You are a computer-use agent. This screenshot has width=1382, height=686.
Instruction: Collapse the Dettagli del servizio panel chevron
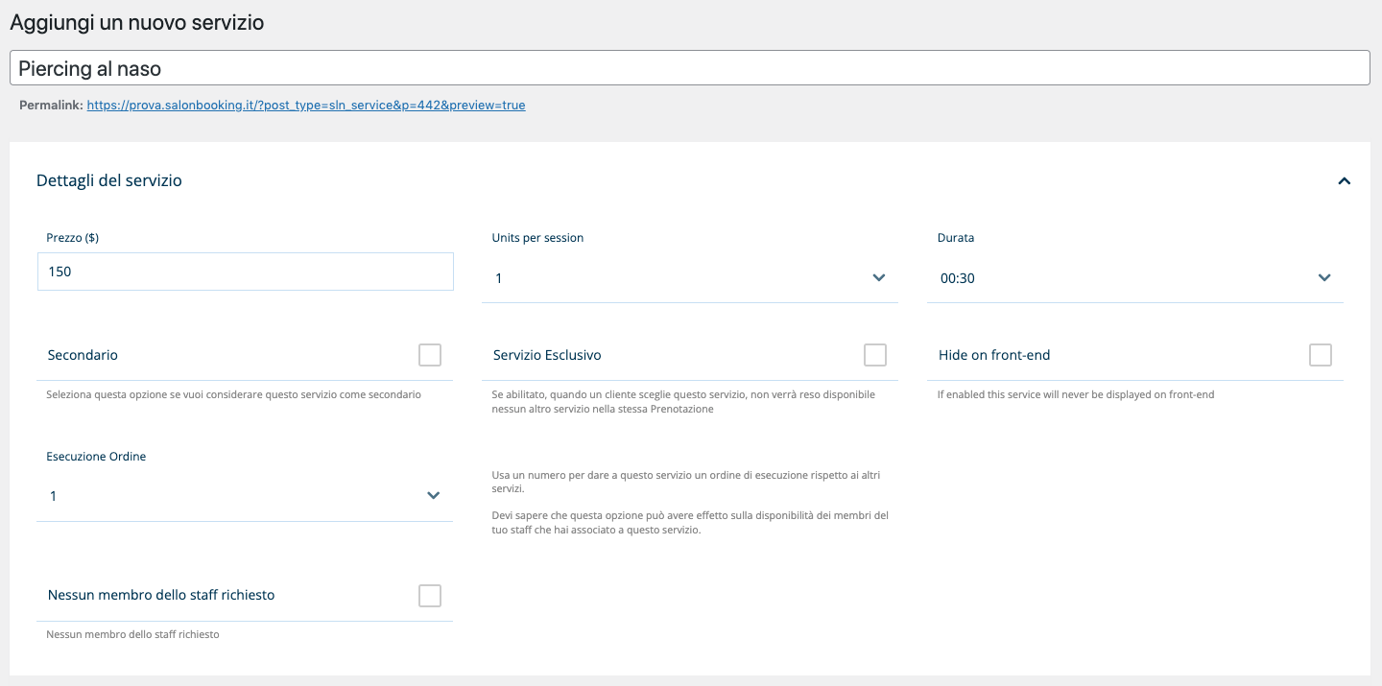(1344, 180)
